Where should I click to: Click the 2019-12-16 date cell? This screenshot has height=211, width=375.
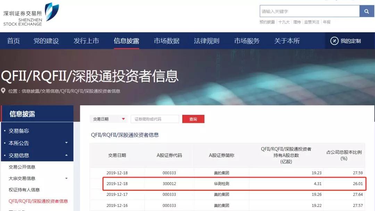[117, 205]
